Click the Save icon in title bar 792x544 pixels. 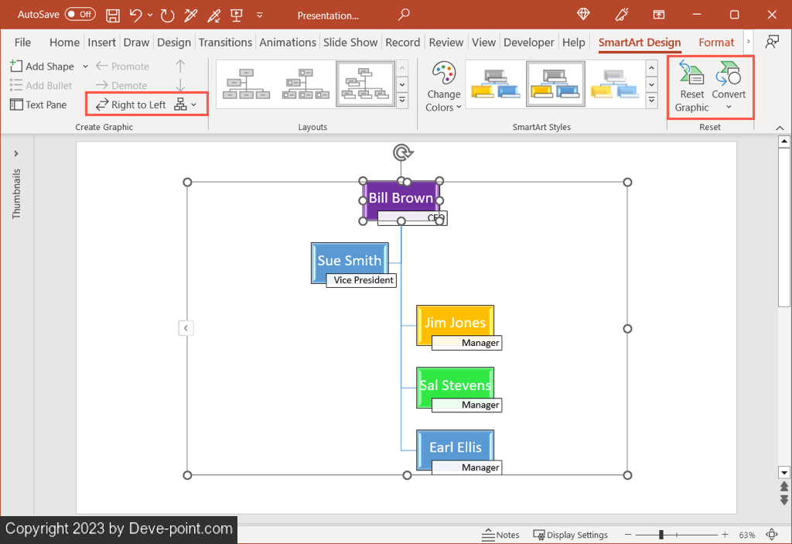113,15
